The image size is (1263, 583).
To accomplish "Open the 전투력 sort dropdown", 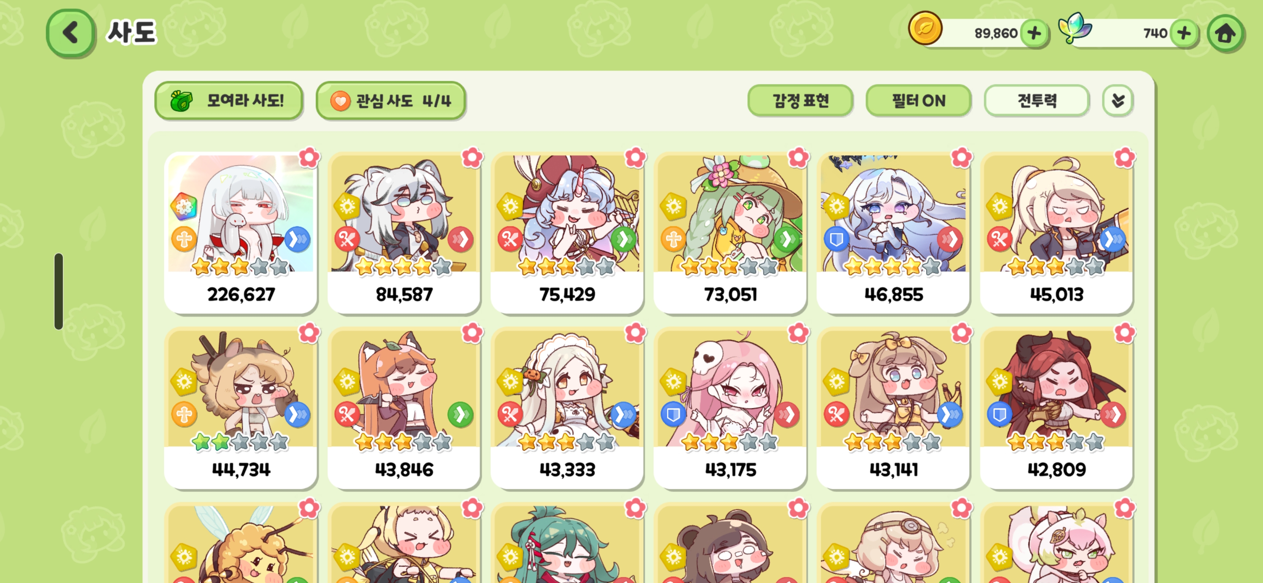I will 1036,100.
